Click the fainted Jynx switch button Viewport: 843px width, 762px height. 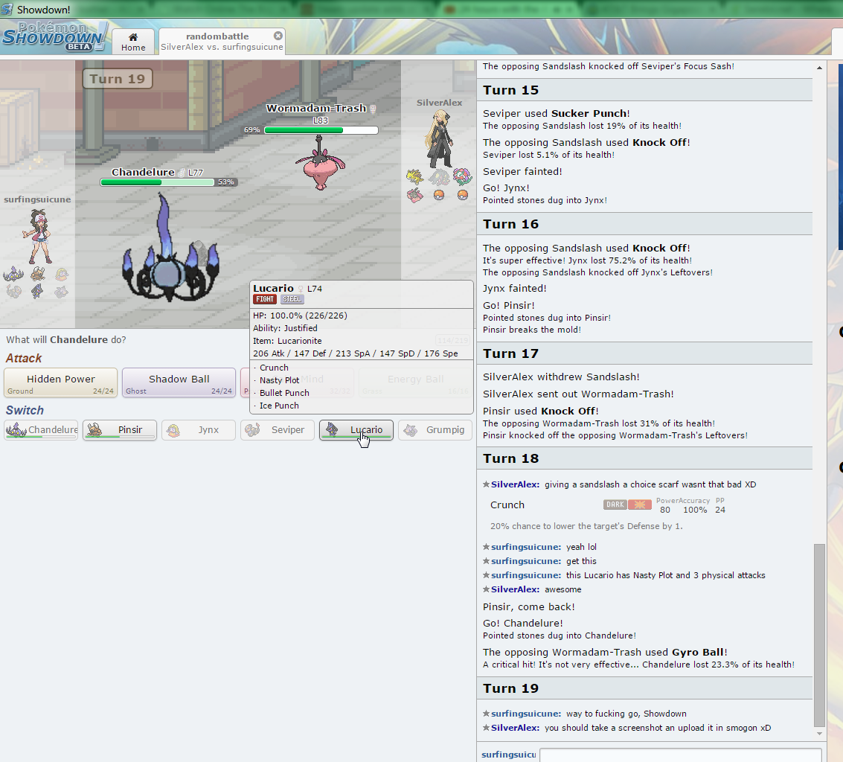point(199,429)
